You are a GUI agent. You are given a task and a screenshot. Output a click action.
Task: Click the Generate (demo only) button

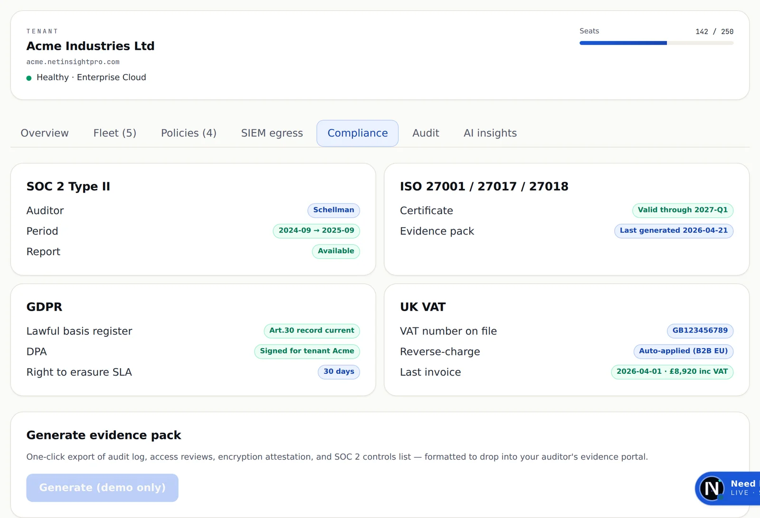(x=102, y=488)
